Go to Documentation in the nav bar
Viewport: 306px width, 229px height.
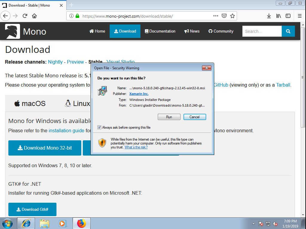[160, 31]
